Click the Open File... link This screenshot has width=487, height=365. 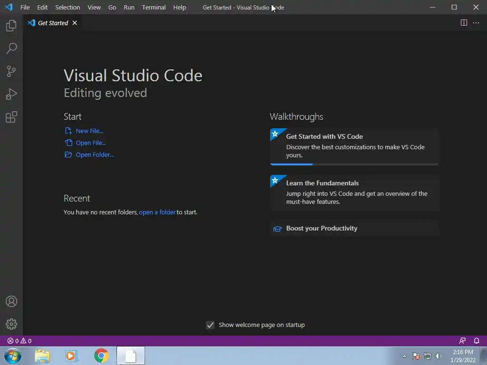pyautogui.click(x=91, y=143)
